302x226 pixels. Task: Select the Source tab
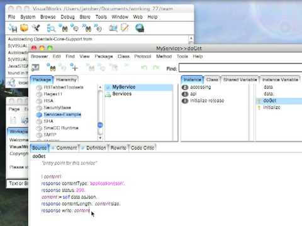40,148
